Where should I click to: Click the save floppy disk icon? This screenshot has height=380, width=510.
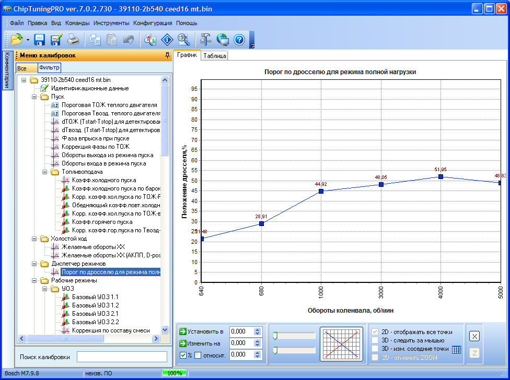(40, 39)
